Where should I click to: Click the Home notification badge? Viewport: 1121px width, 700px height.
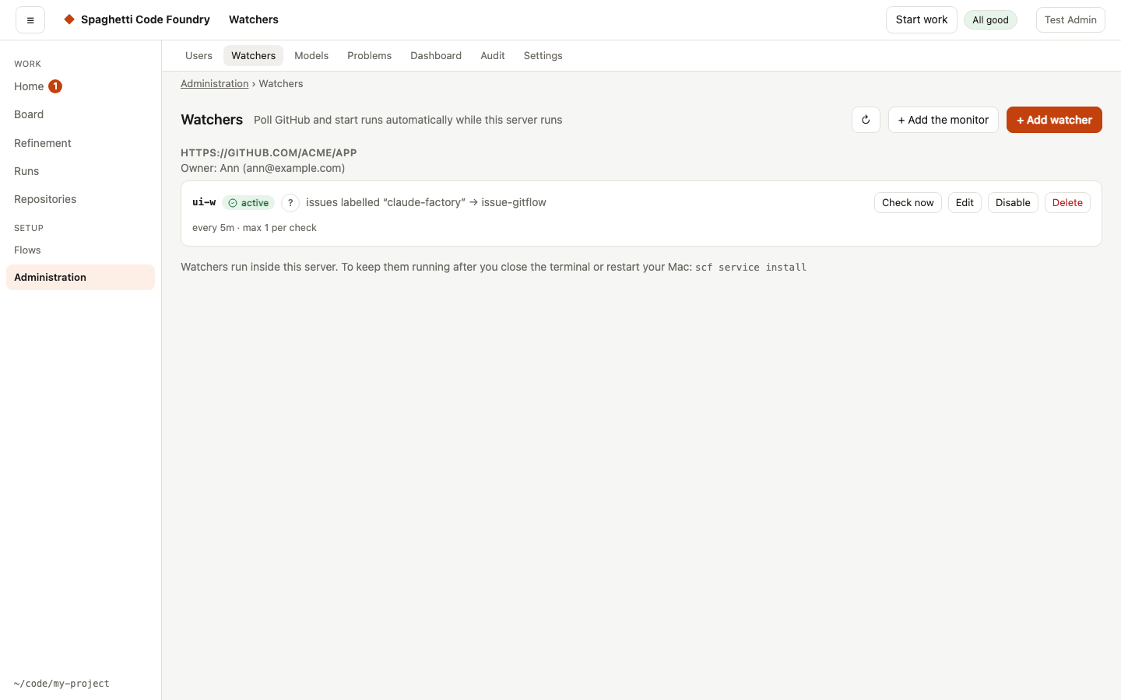click(x=55, y=86)
